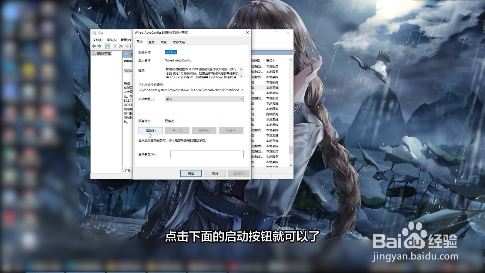The height and width of the screenshot is (273, 485).
Task: Open the 操作(A) menu
Action: [x=112, y=40]
